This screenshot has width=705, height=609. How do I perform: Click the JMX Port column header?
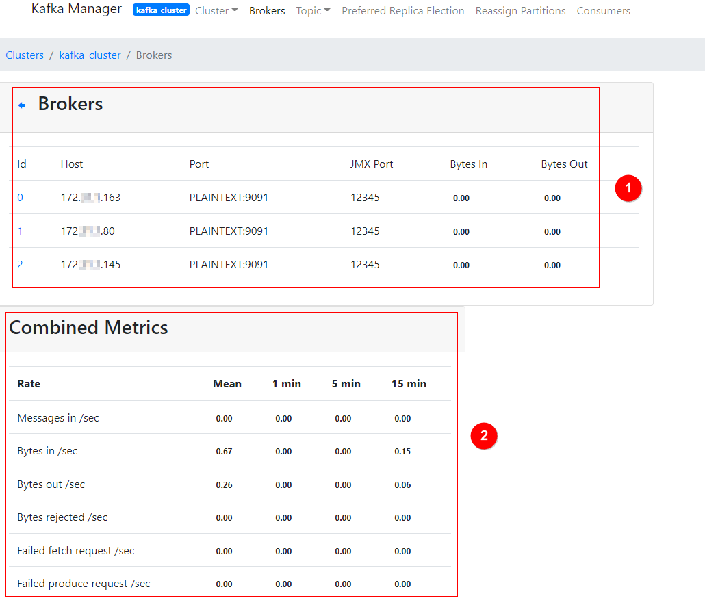coord(372,164)
